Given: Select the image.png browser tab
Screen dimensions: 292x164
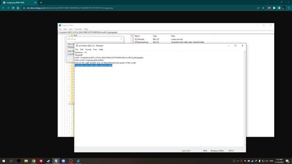Looking at the screenshot, I should (x=19, y=3).
